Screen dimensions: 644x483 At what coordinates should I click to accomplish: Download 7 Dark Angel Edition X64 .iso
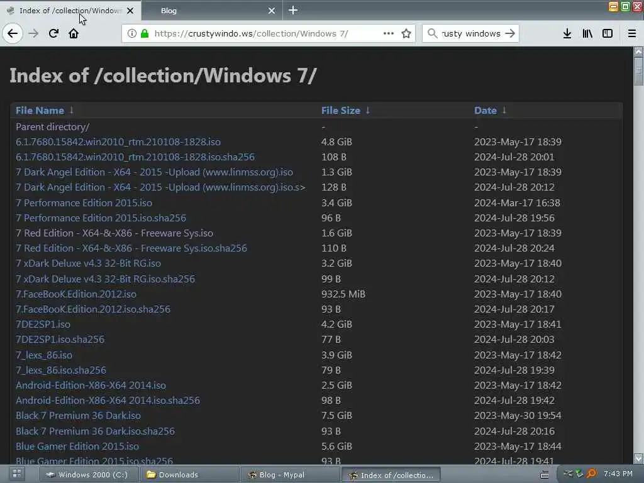[154, 172]
